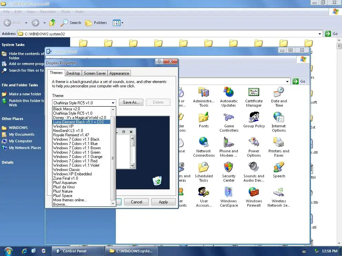This screenshot has width=342, height=256.
Task: Switch to C:\WINDOWS\system32 taskbar button
Action: pyautogui.click(x=131, y=251)
